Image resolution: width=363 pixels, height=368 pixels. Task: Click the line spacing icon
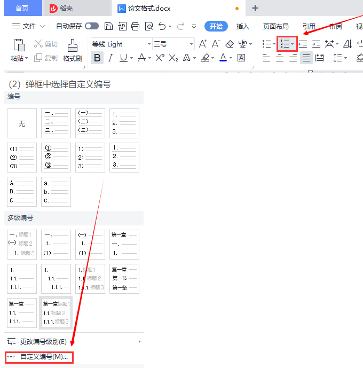tap(337, 58)
